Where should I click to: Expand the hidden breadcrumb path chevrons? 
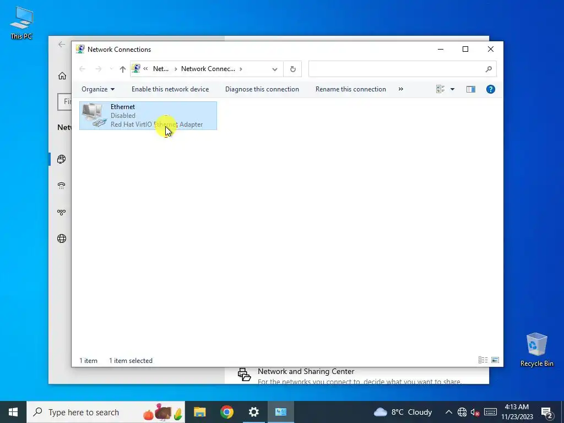point(145,69)
